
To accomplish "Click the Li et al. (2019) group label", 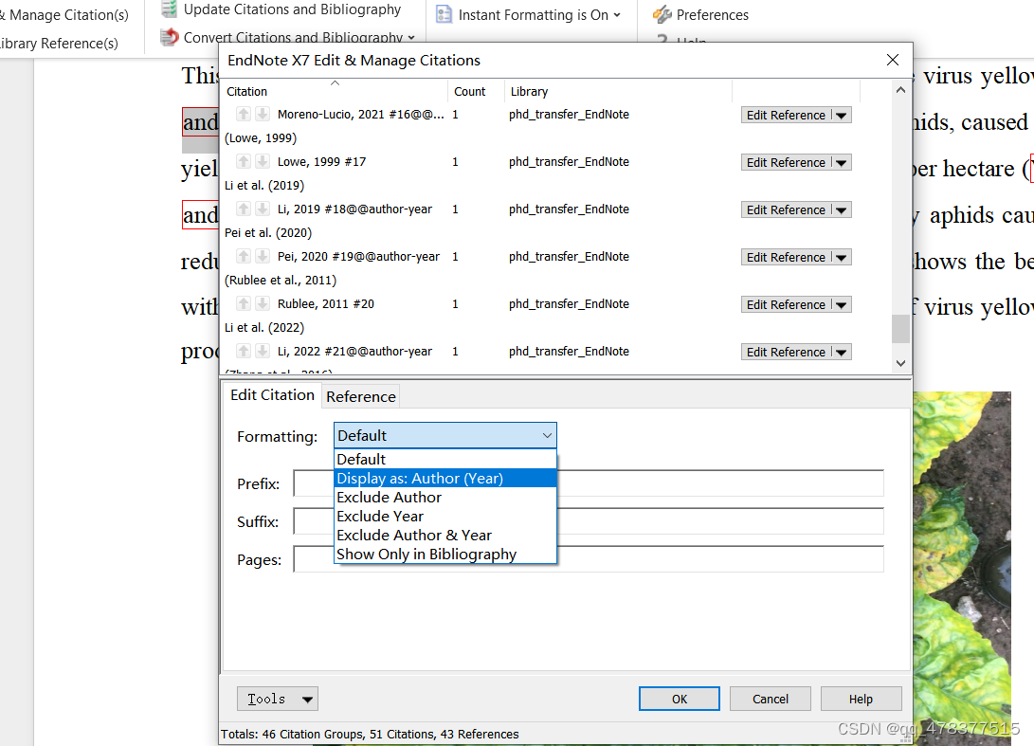I will point(263,186).
